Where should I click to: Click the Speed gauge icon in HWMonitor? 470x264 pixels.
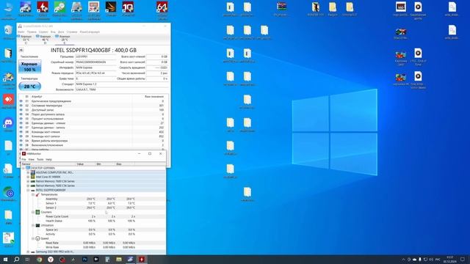pos(37,238)
